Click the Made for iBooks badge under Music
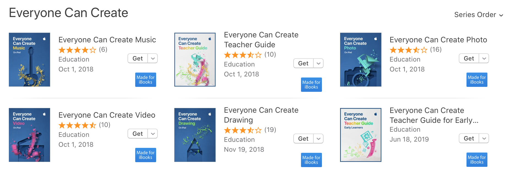 pos(146,80)
